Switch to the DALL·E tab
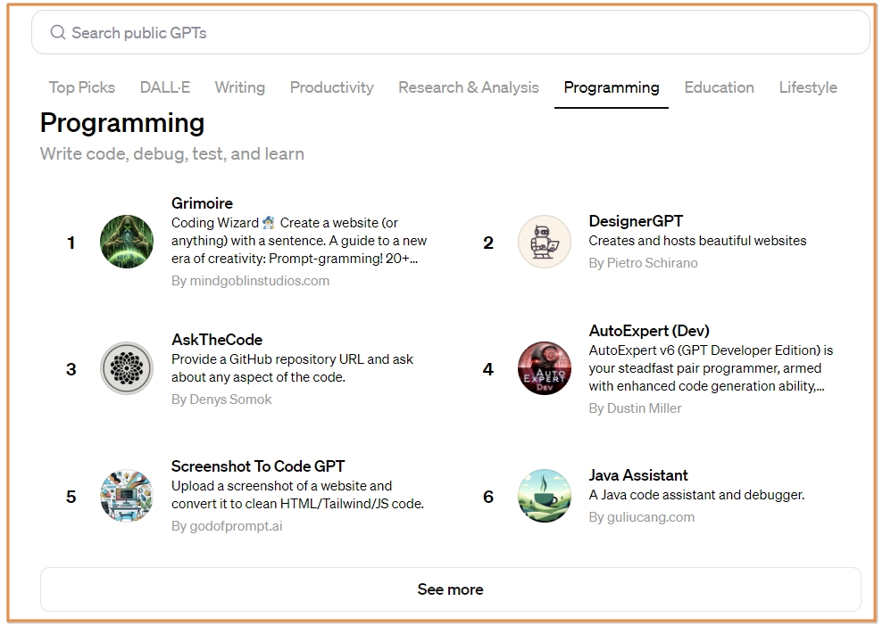The image size is (891, 626). point(165,87)
